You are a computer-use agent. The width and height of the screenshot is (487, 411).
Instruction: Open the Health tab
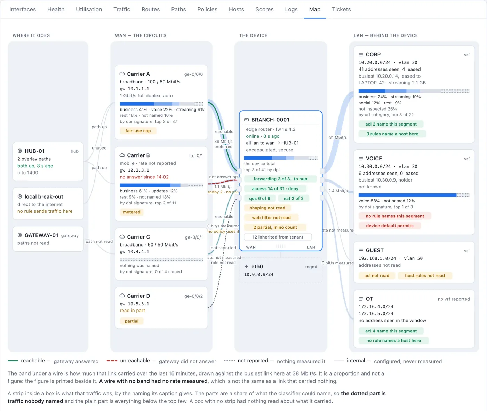point(56,9)
